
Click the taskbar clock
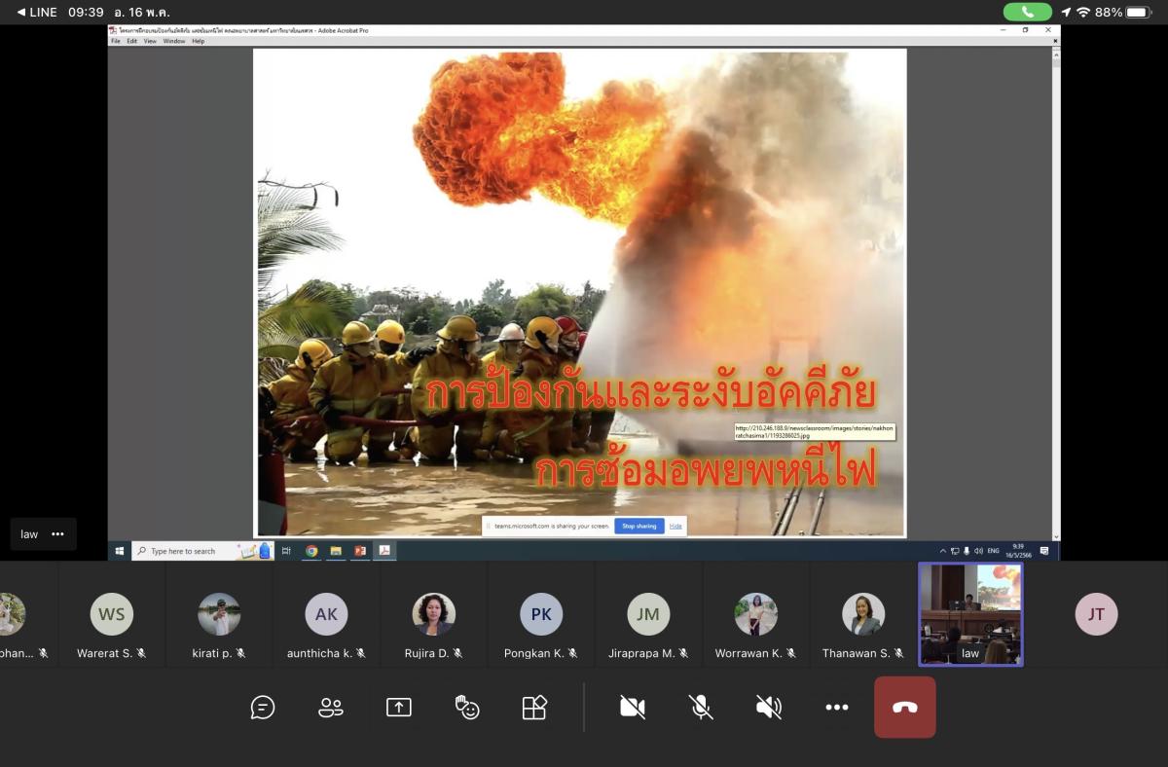pyautogui.click(x=1020, y=551)
